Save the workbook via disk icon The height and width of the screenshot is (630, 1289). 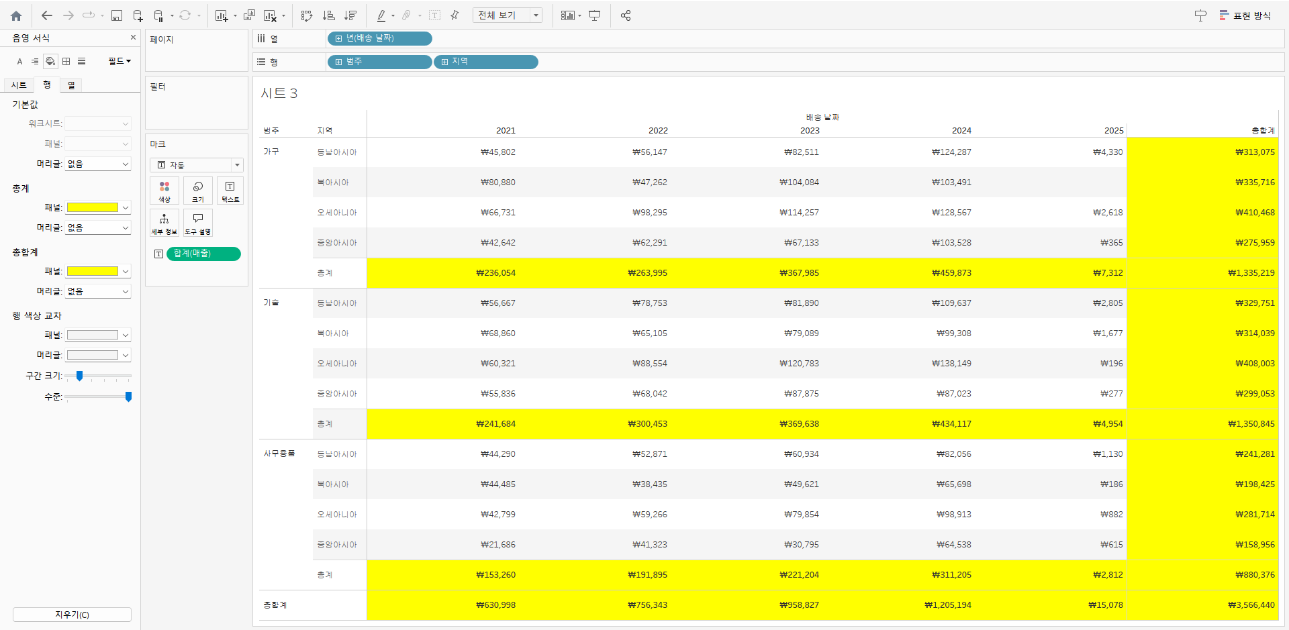pyautogui.click(x=116, y=15)
